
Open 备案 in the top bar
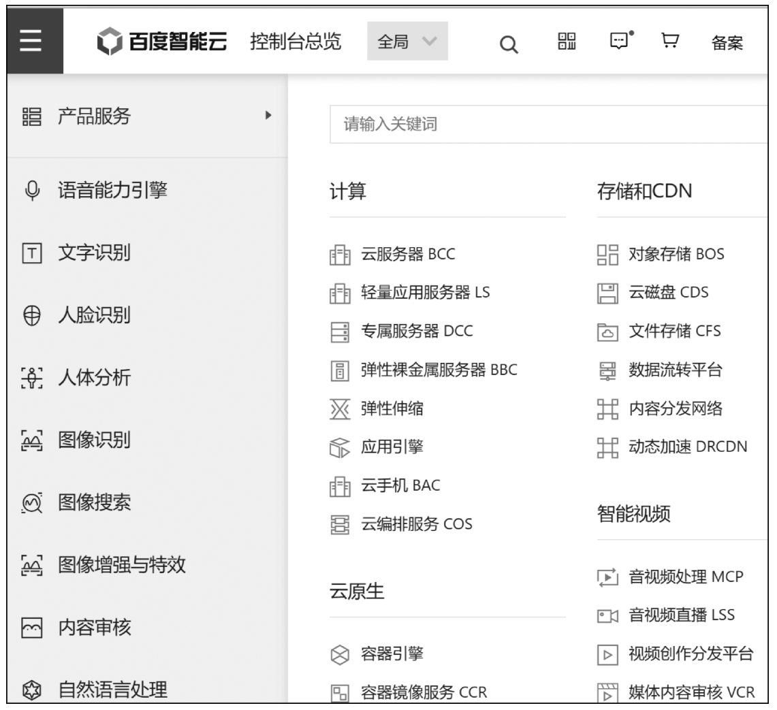click(x=727, y=43)
